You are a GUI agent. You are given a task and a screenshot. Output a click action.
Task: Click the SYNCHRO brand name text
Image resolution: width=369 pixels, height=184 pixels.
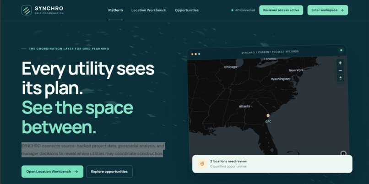(x=49, y=9)
